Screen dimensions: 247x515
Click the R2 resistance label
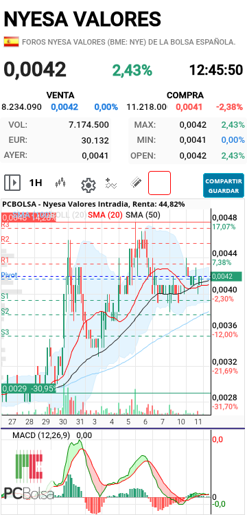pyautogui.click(x=5, y=240)
